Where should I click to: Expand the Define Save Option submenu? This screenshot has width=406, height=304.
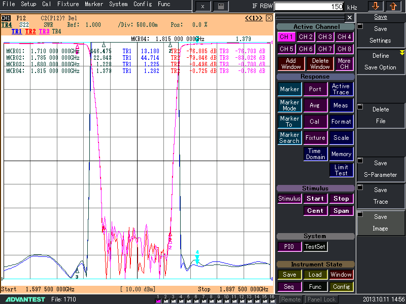(381, 61)
